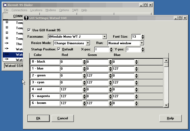Viewport: 190px width, 131px height.
Task: Click Green spinner for 6 - brown
Action: (x=110, y=103)
